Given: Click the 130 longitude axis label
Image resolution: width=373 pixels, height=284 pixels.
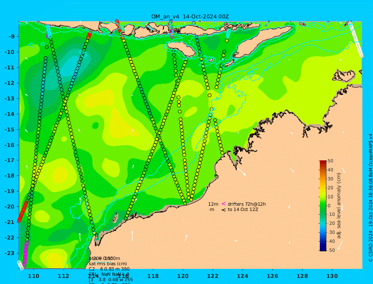Looking at the screenshot, I should coord(332,276).
